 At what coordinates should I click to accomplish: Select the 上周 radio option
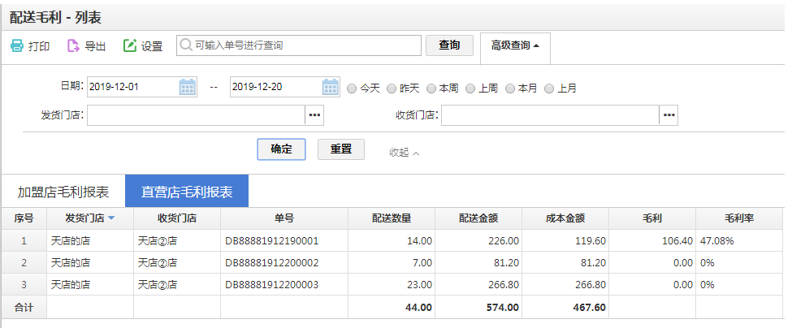click(x=470, y=88)
